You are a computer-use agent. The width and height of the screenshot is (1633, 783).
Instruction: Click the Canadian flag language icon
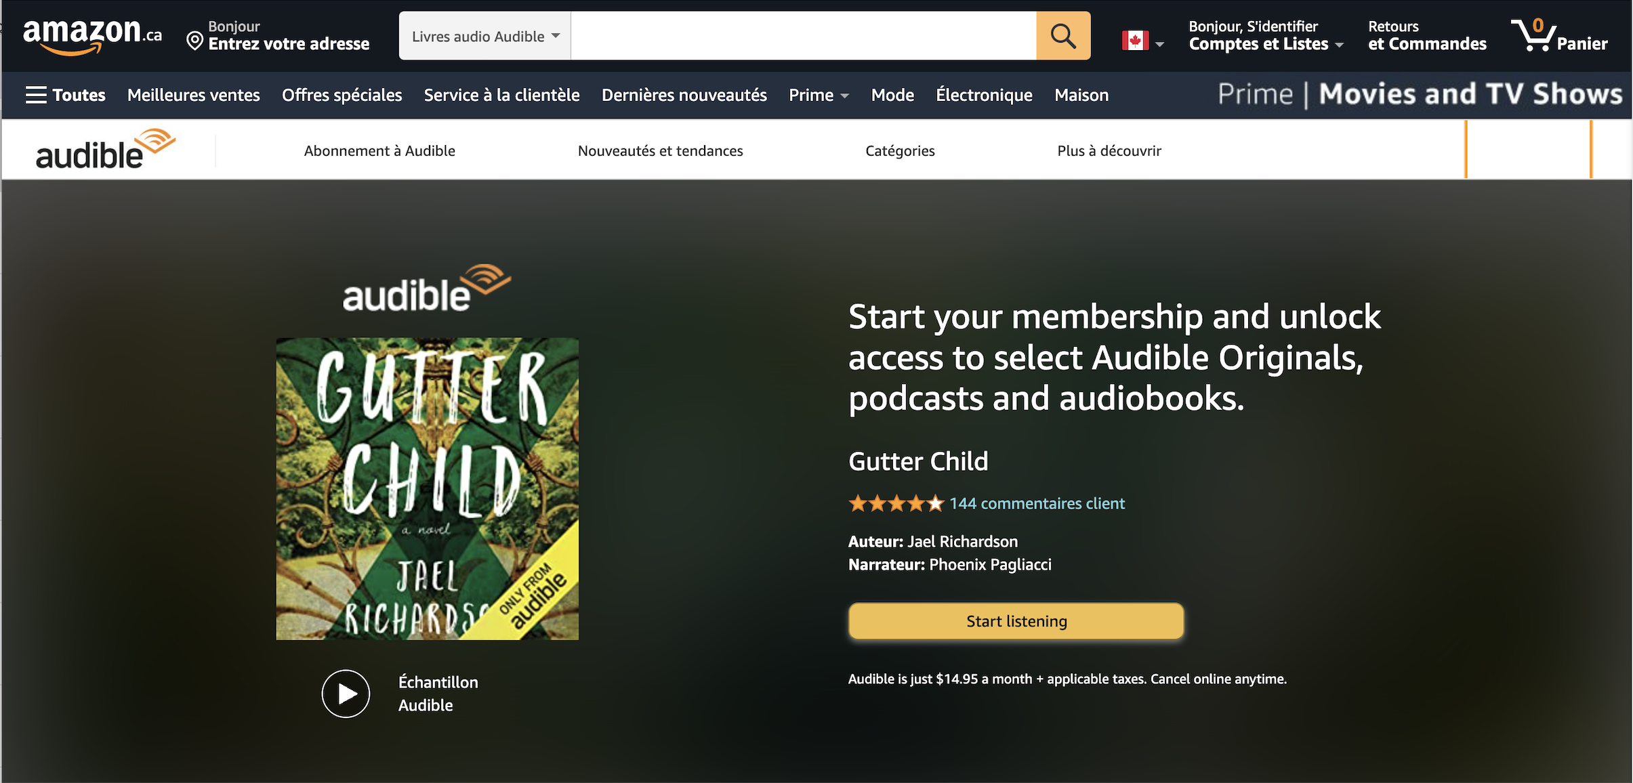point(1135,41)
